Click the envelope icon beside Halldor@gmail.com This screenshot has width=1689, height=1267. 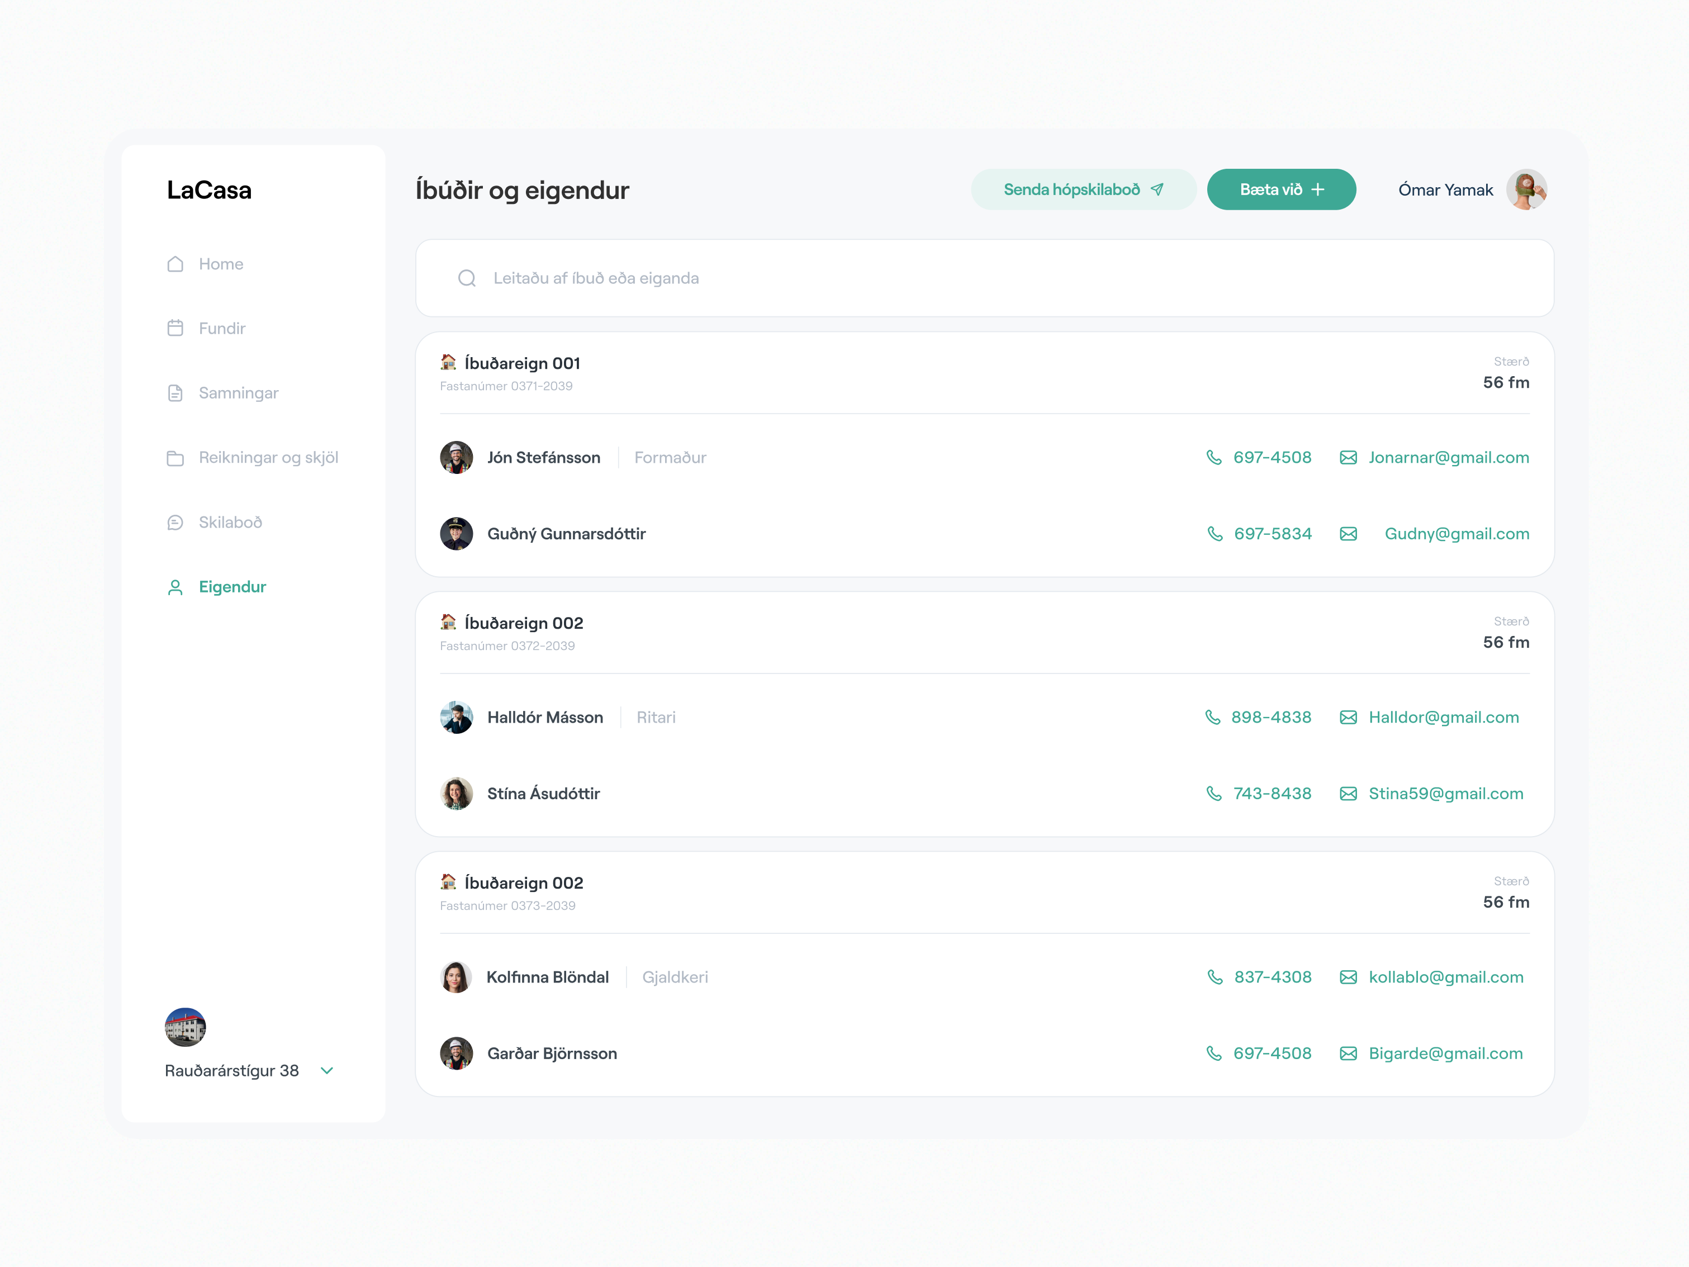click(1349, 717)
